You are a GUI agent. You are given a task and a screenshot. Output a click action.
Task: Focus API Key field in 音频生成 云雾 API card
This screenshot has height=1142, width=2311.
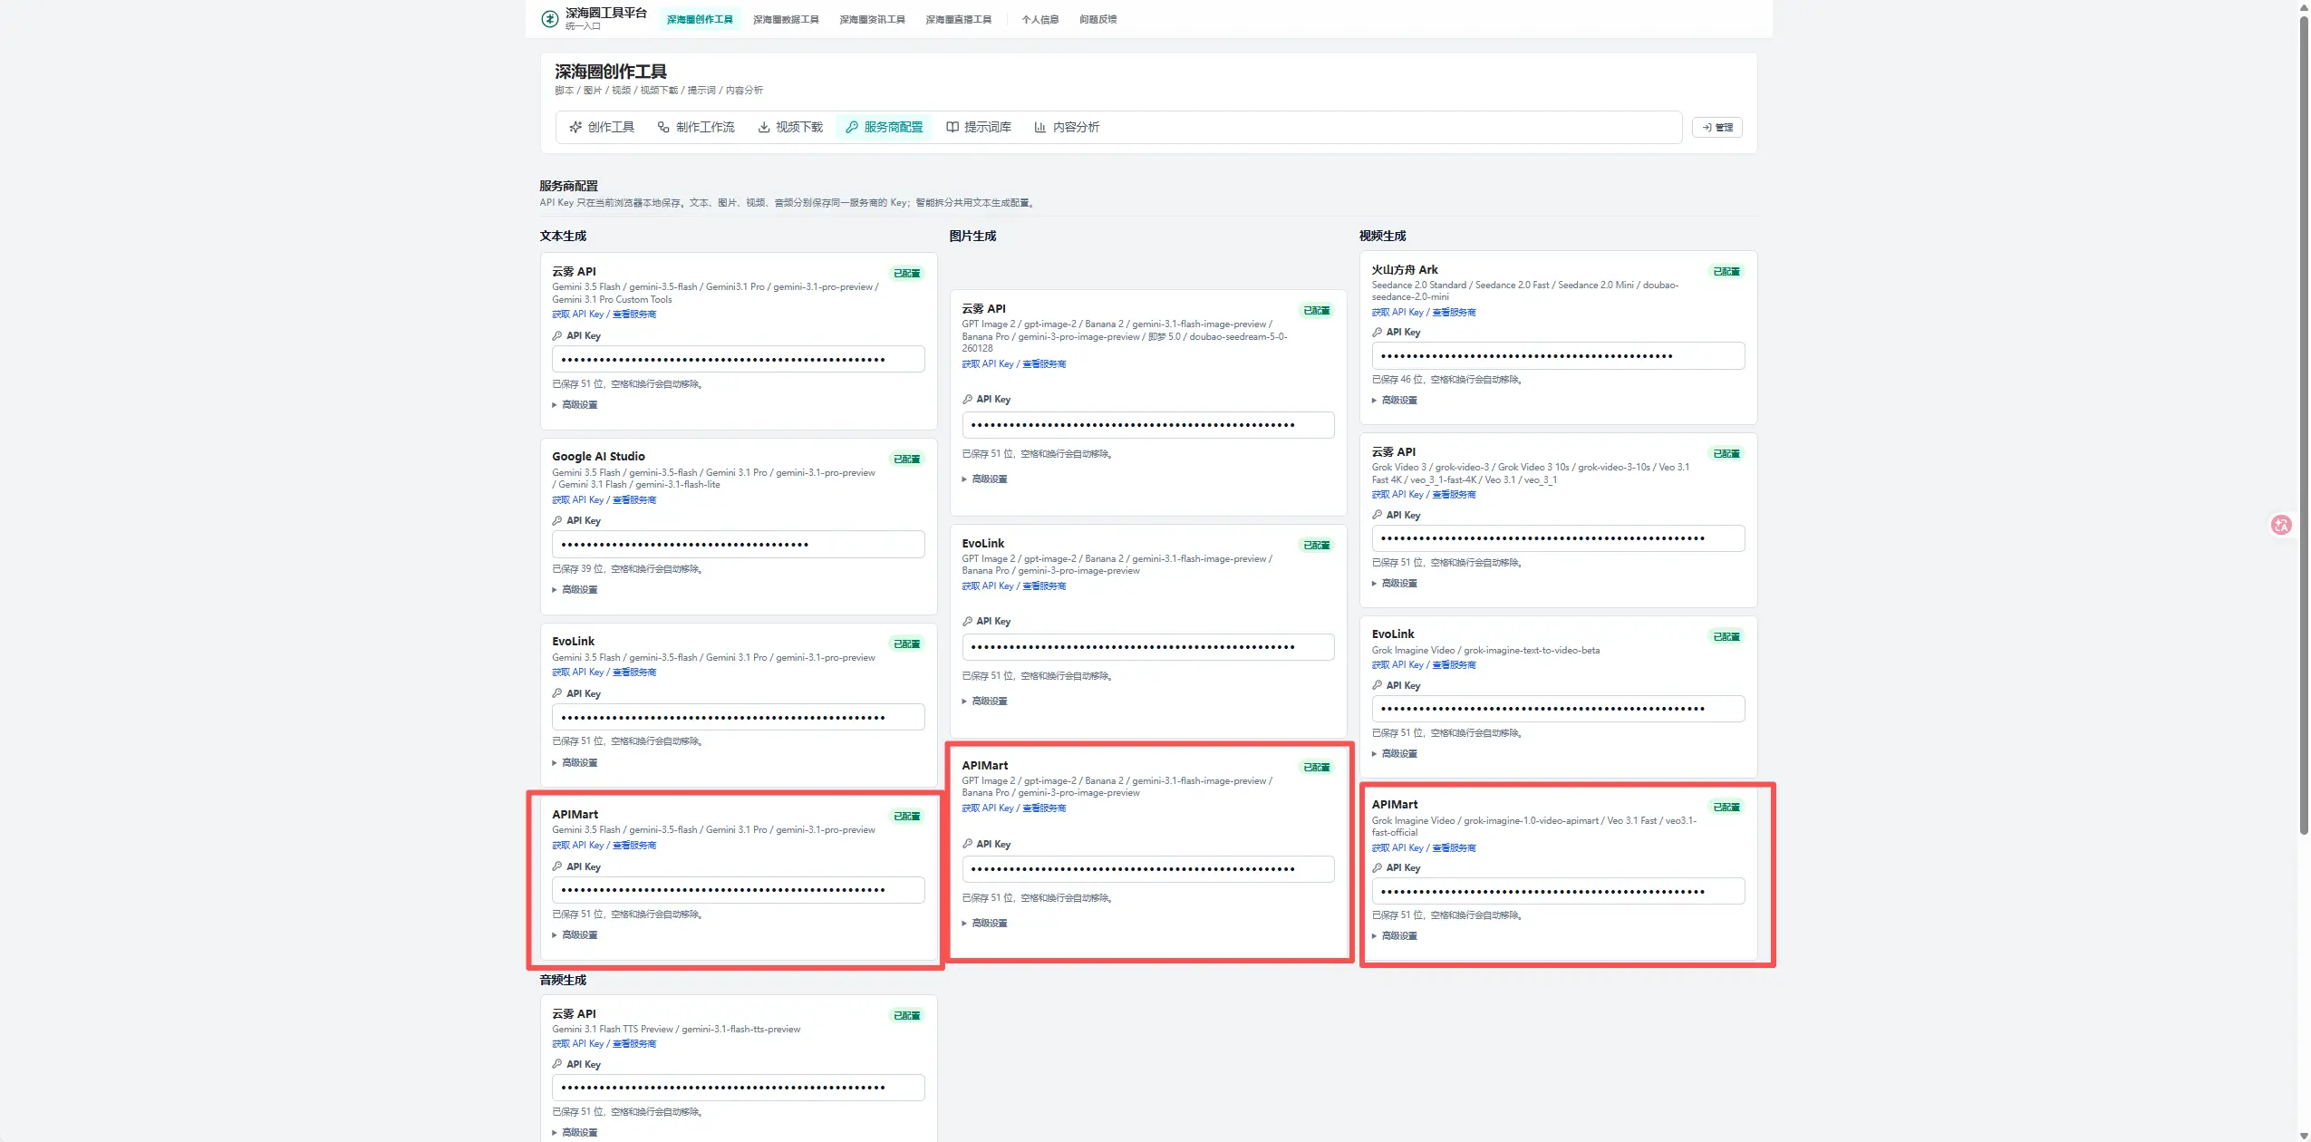point(738,1088)
